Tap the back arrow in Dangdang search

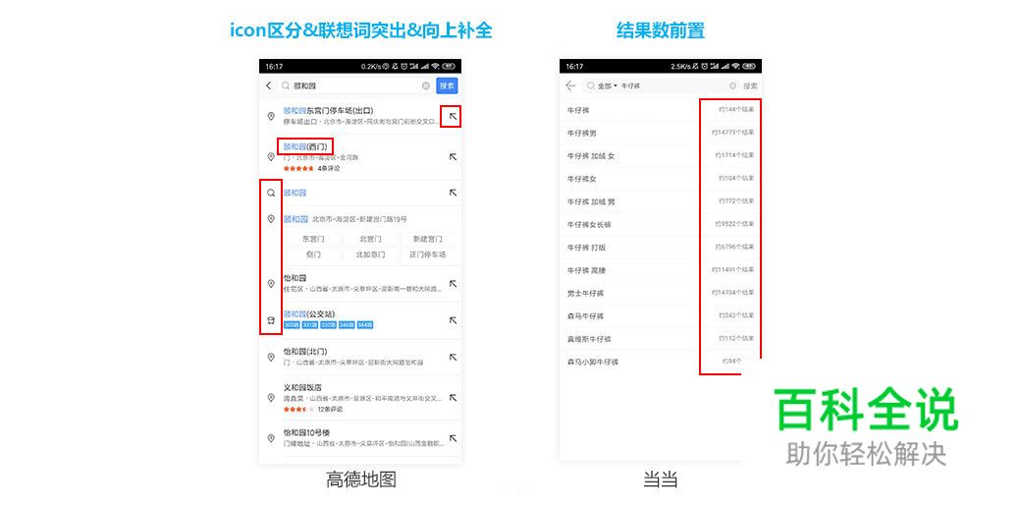coord(570,86)
